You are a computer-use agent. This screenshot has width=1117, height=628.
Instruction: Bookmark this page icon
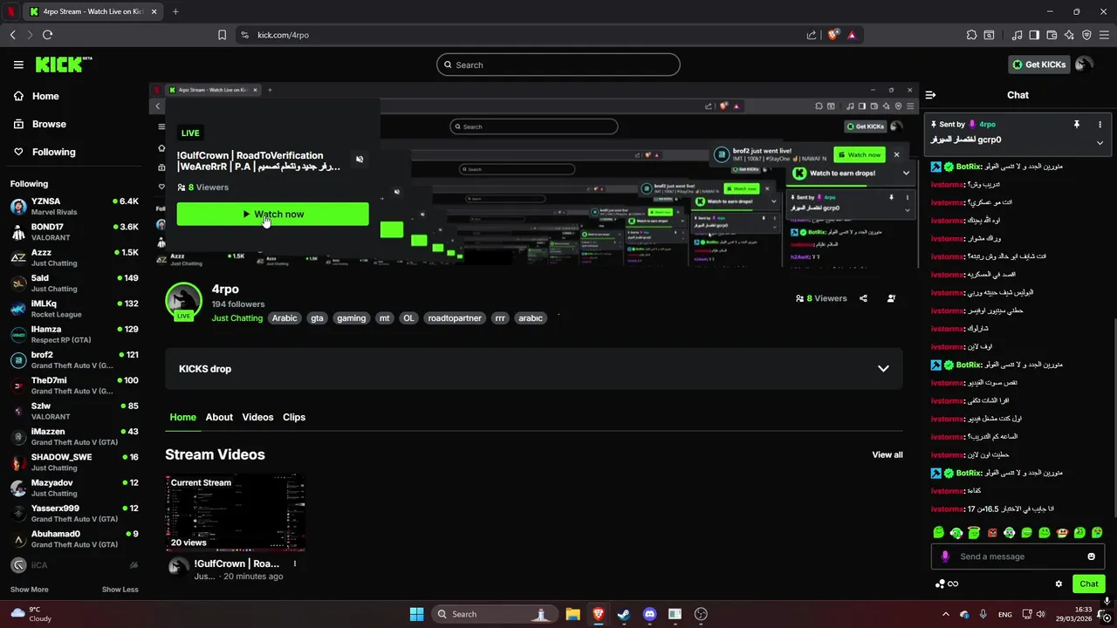[x=222, y=35]
